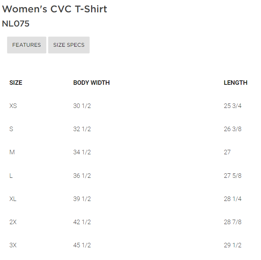This screenshot has width=261, height=260.
Task: Select the XS size row label
Action: click(x=13, y=106)
